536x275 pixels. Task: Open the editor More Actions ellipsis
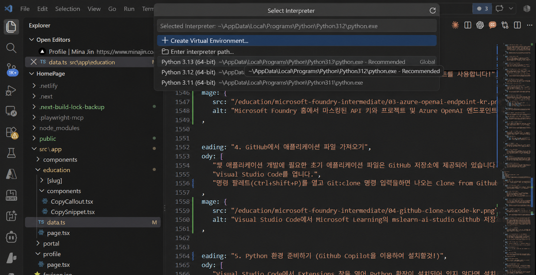click(x=530, y=25)
